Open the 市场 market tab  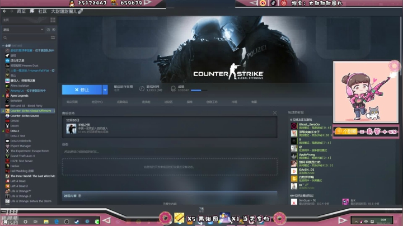pos(234,102)
